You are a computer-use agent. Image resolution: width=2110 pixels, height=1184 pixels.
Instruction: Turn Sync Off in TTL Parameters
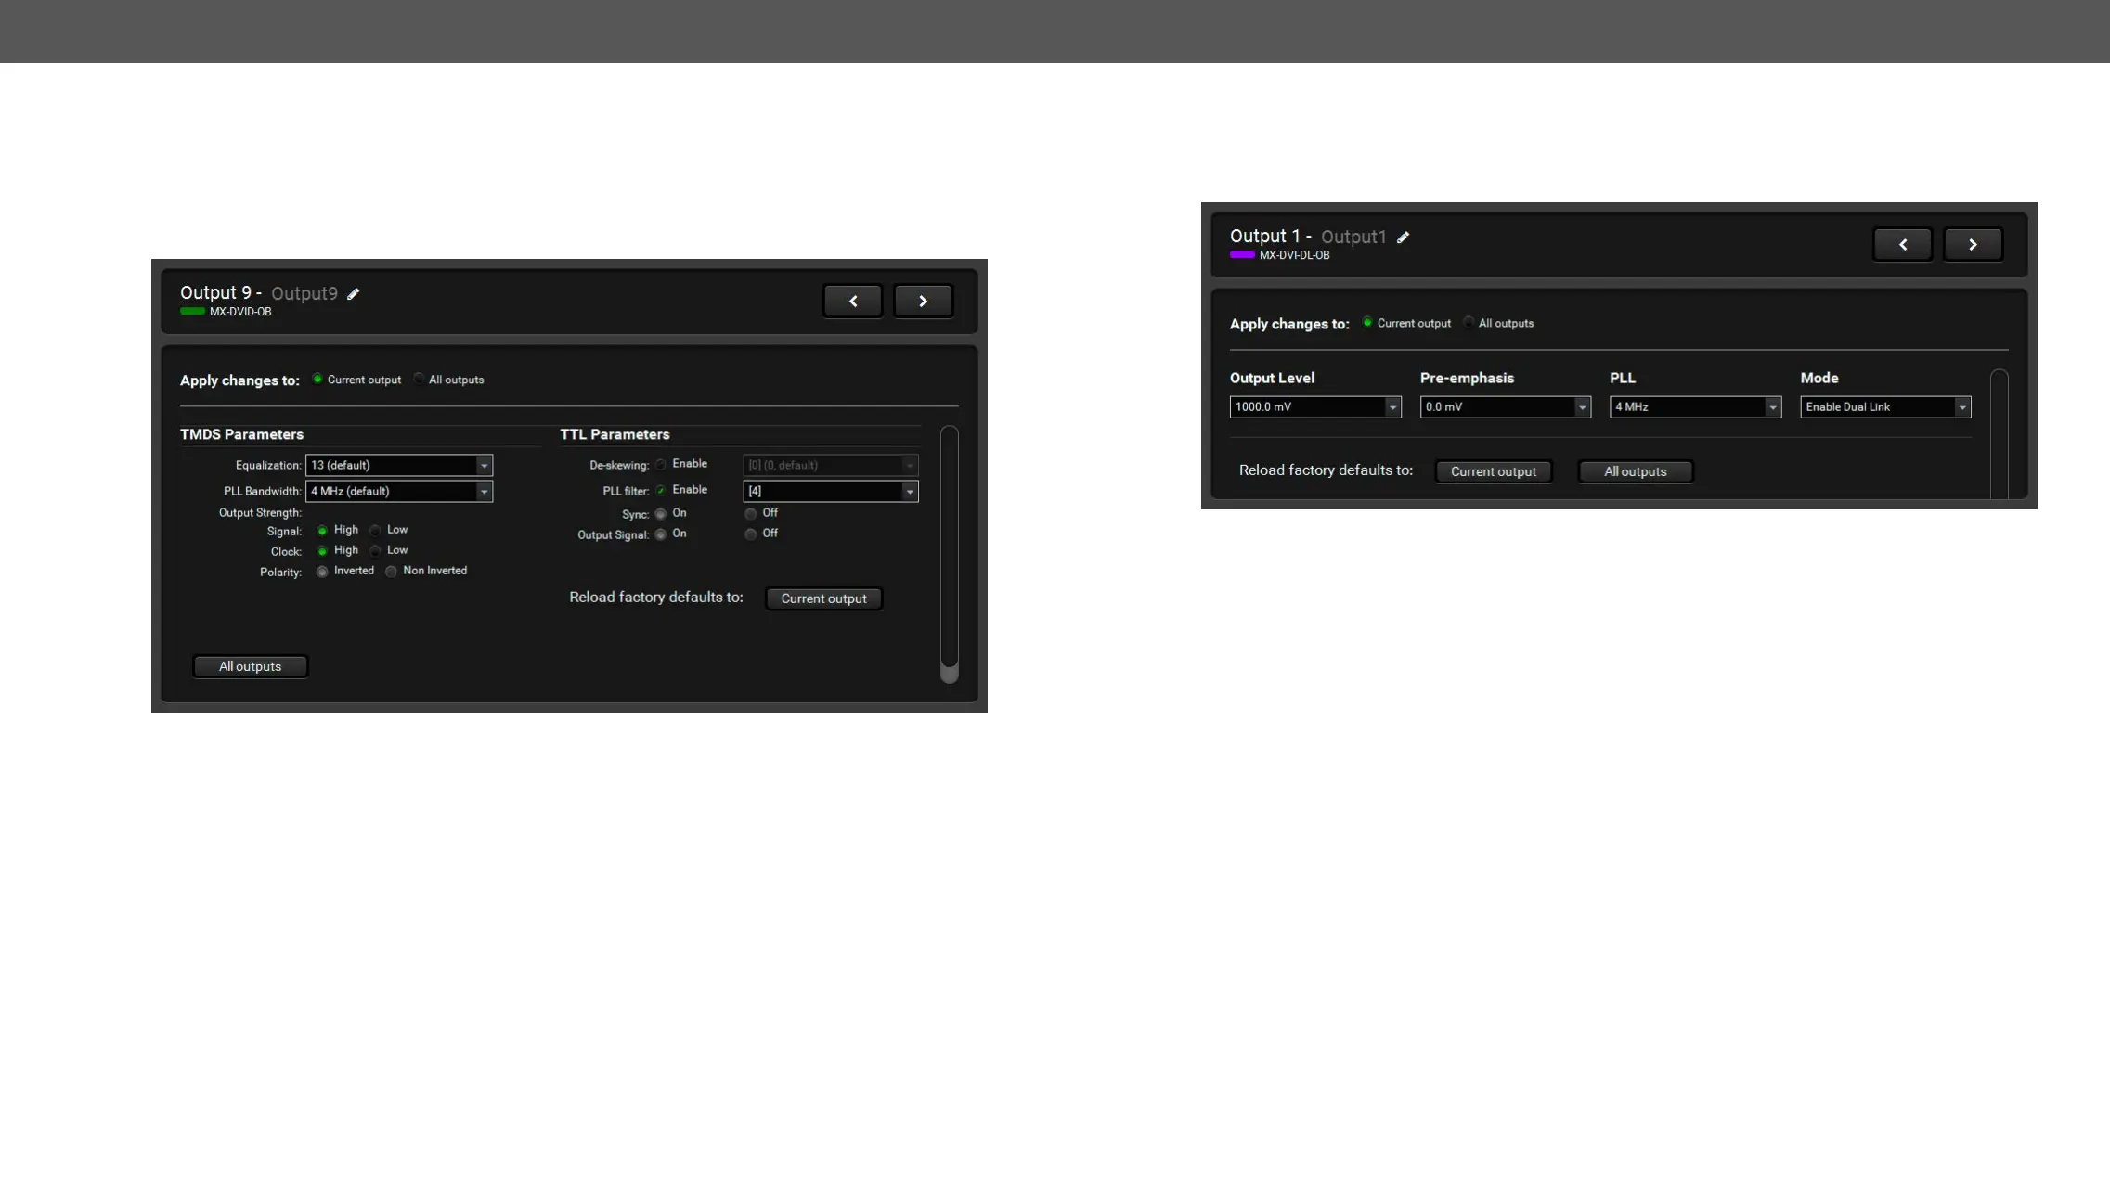coord(750,513)
